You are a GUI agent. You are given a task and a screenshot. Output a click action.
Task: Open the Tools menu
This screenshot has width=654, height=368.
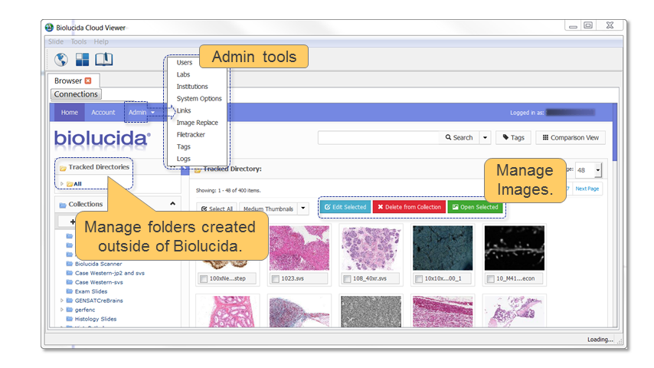pyautogui.click(x=78, y=41)
